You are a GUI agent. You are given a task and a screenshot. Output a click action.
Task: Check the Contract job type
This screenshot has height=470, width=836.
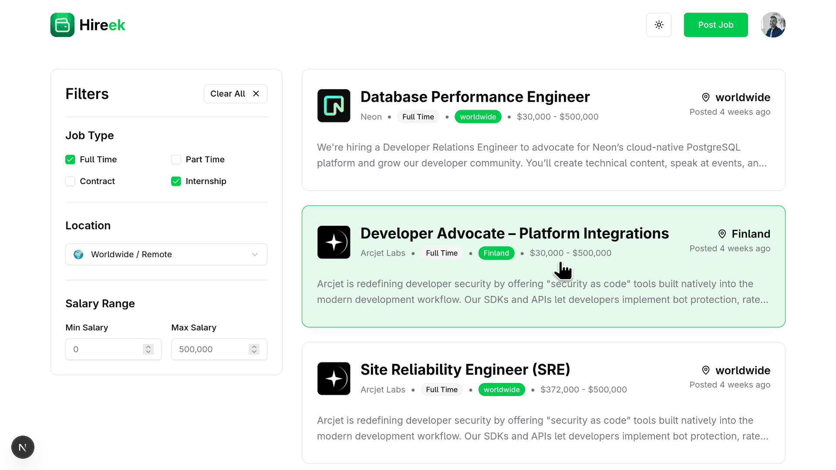(x=70, y=181)
